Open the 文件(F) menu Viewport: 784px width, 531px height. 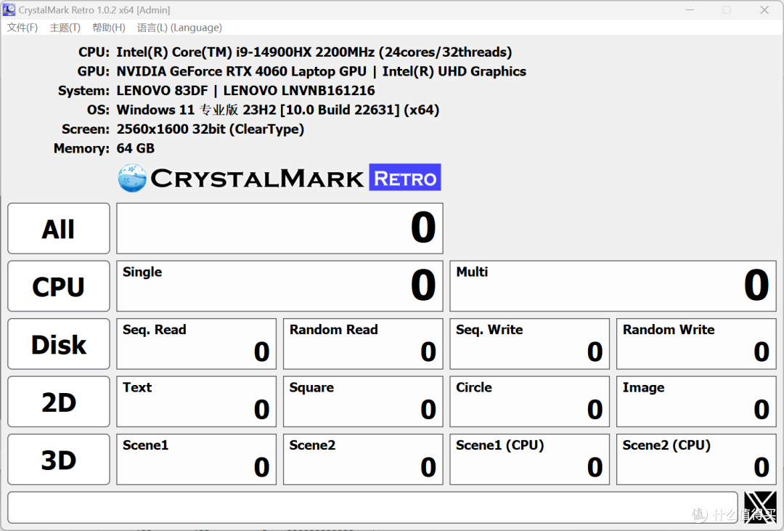(22, 28)
